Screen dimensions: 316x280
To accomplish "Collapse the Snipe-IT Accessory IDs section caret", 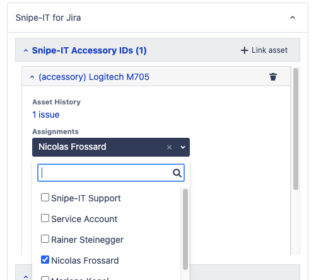I will pyautogui.click(x=26, y=50).
